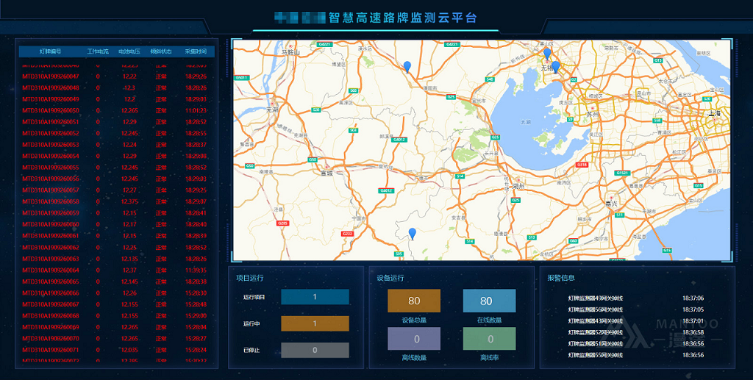The image size is (753, 380).
Task: Click the purple 离线数量 box showing 0
Action: point(414,339)
